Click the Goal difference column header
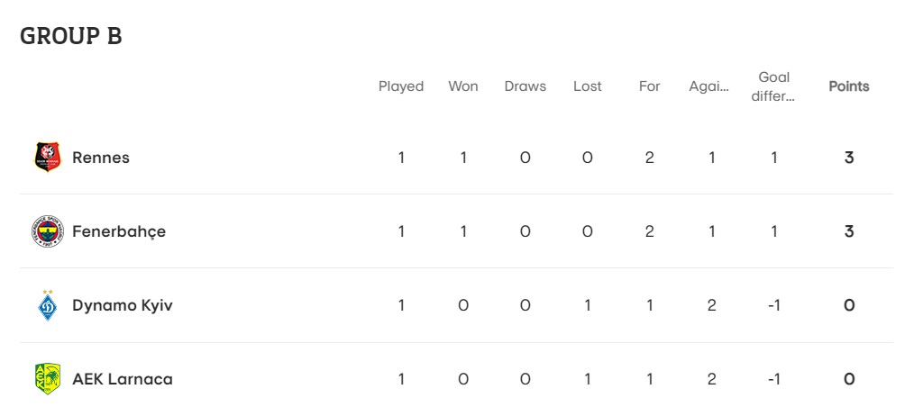 pos(773,86)
